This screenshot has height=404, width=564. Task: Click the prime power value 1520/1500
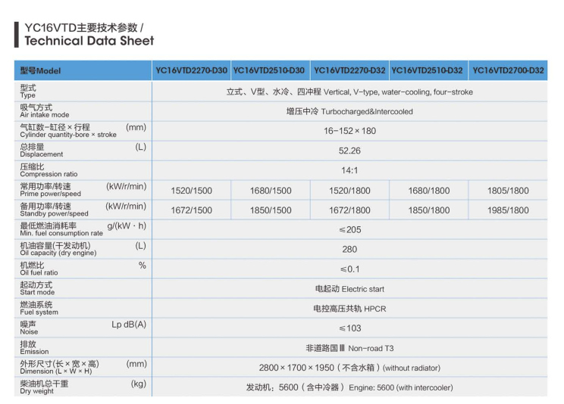tap(192, 191)
